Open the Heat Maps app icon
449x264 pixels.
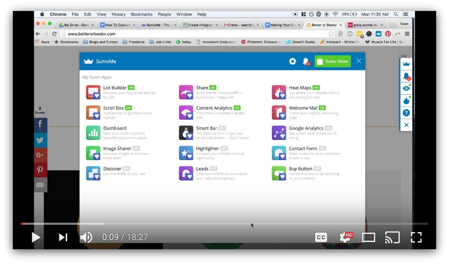click(x=279, y=92)
